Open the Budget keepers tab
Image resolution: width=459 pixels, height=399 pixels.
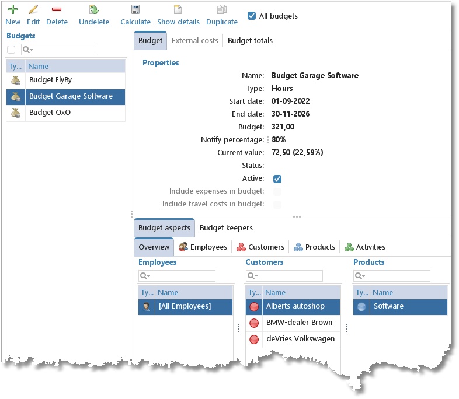pyautogui.click(x=226, y=228)
